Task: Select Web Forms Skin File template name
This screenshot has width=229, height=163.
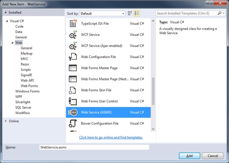Action: [x=96, y=90]
